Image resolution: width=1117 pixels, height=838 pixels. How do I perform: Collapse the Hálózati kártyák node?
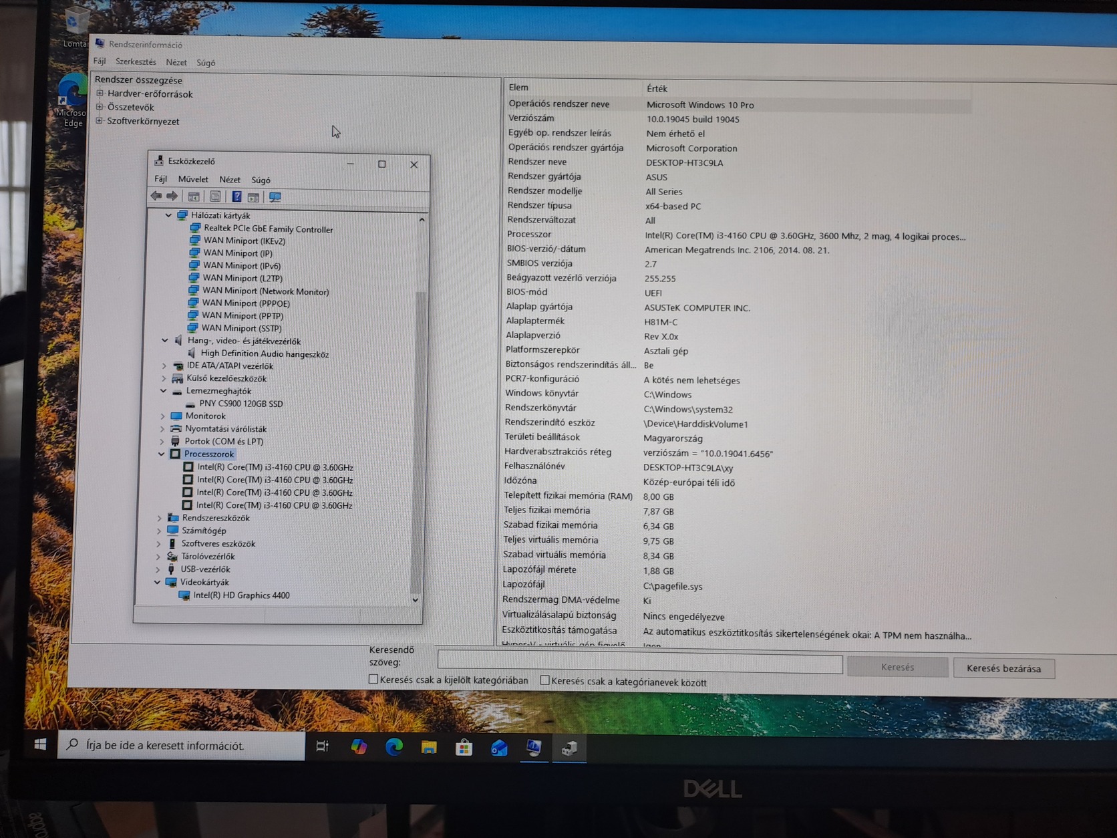pyautogui.click(x=168, y=215)
